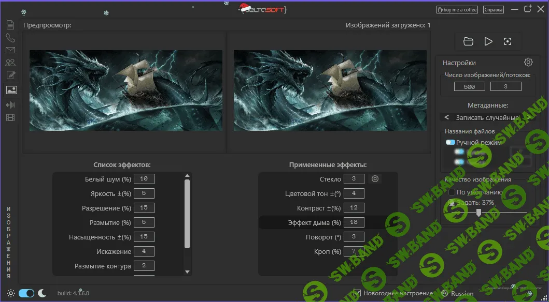549x302 pixels.
Task: Click the Контраст value field
Action: (354, 208)
